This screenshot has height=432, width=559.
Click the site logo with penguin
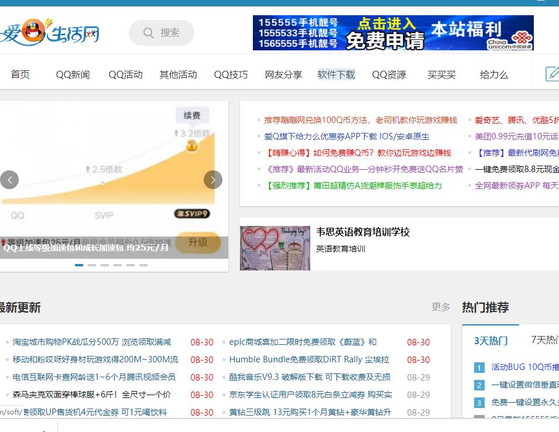50,33
